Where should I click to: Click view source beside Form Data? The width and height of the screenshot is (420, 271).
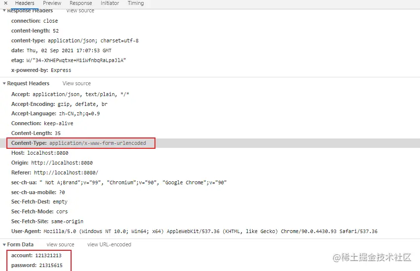(60, 244)
